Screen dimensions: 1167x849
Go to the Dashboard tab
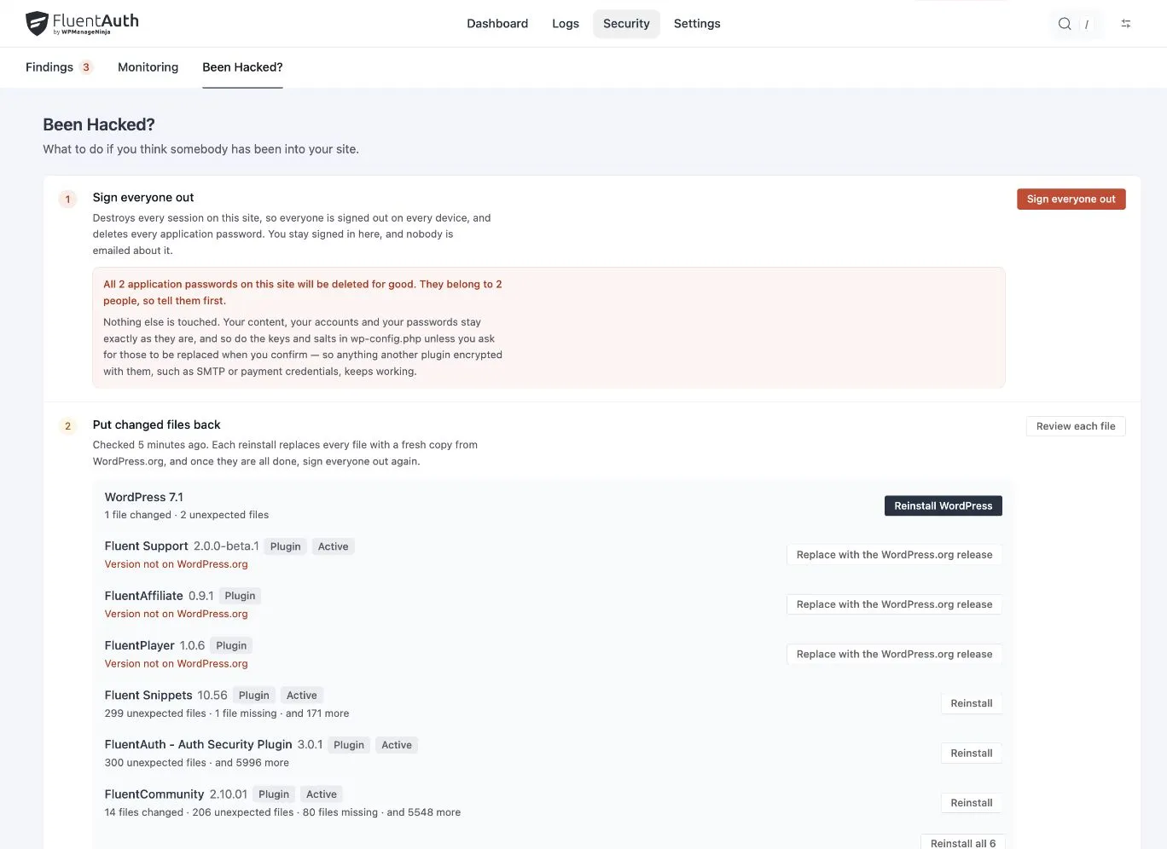tap(497, 24)
